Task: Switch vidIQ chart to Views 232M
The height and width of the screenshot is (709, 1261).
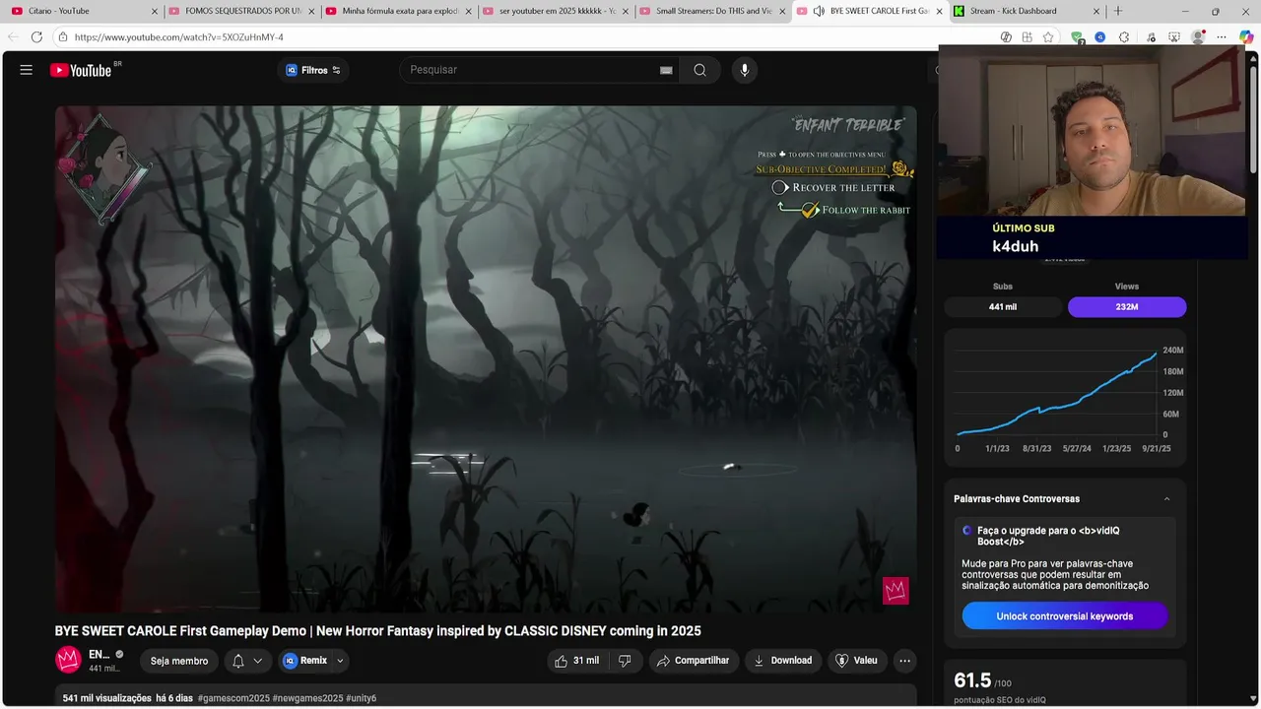Action: [1127, 307]
